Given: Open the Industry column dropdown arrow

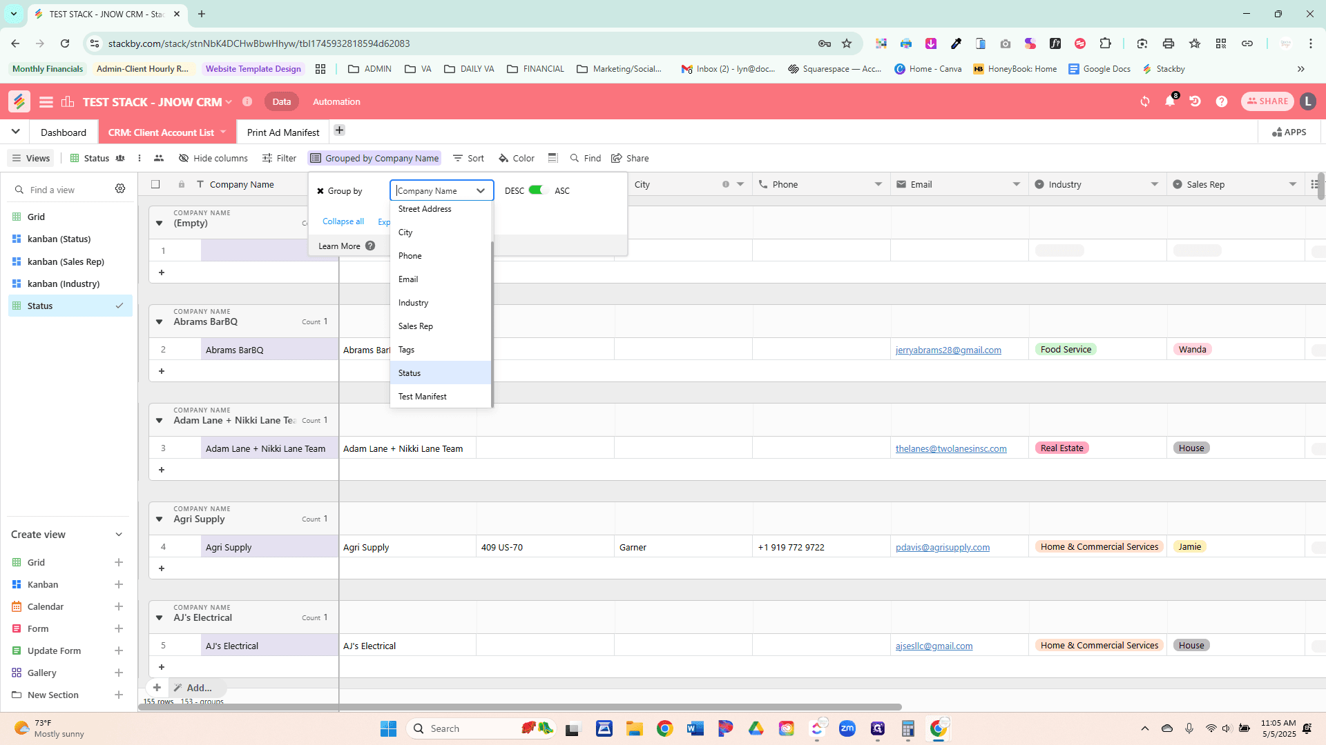Looking at the screenshot, I should (x=1155, y=184).
